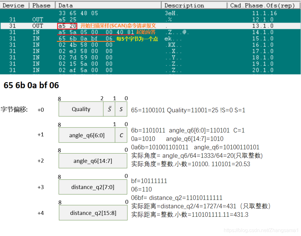Click the S-bar inverted start flag box

pos(109,109)
